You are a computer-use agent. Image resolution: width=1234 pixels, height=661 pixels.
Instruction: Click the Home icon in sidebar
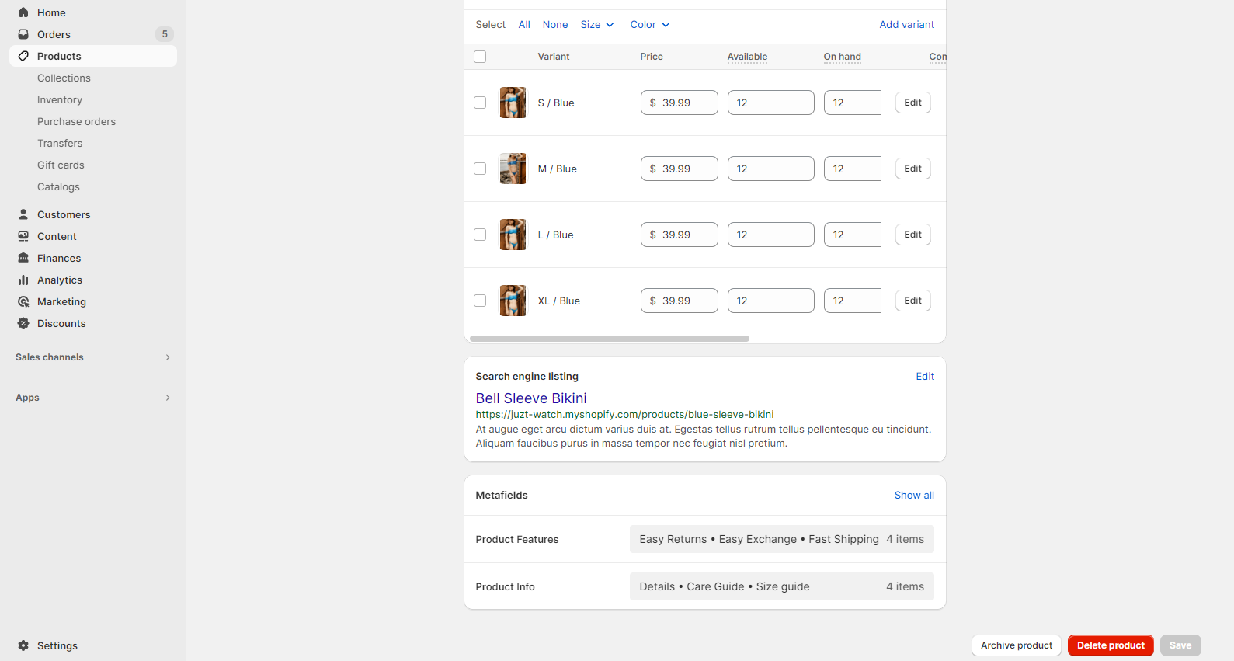pyautogui.click(x=23, y=12)
